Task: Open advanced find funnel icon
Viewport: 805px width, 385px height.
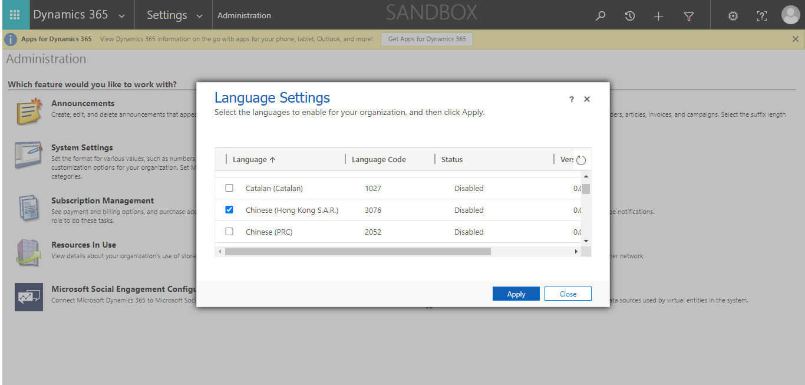Action: (x=689, y=17)
